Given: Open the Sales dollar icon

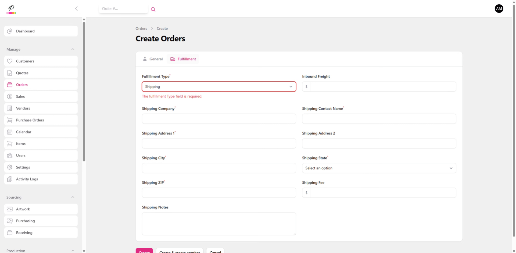Looking at the screenshot, I should pyautogui.click(x=10, y=96).
